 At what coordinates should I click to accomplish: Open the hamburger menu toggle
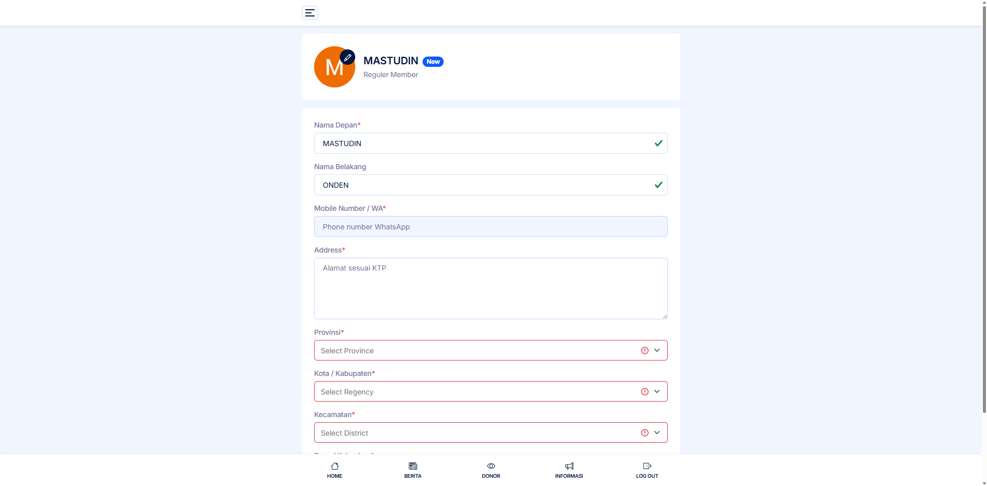coord(309,13)
